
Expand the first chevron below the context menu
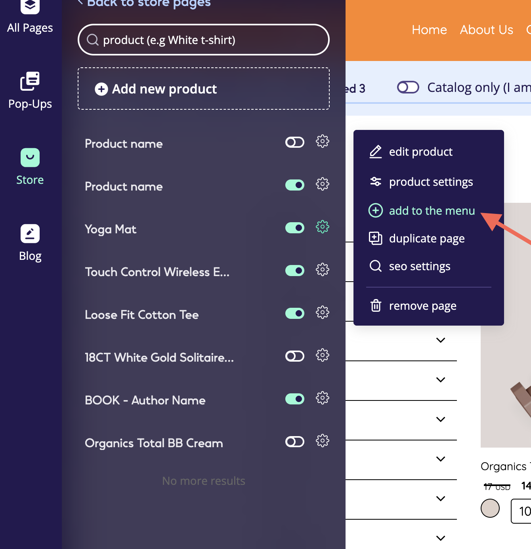tap(441, 340)
